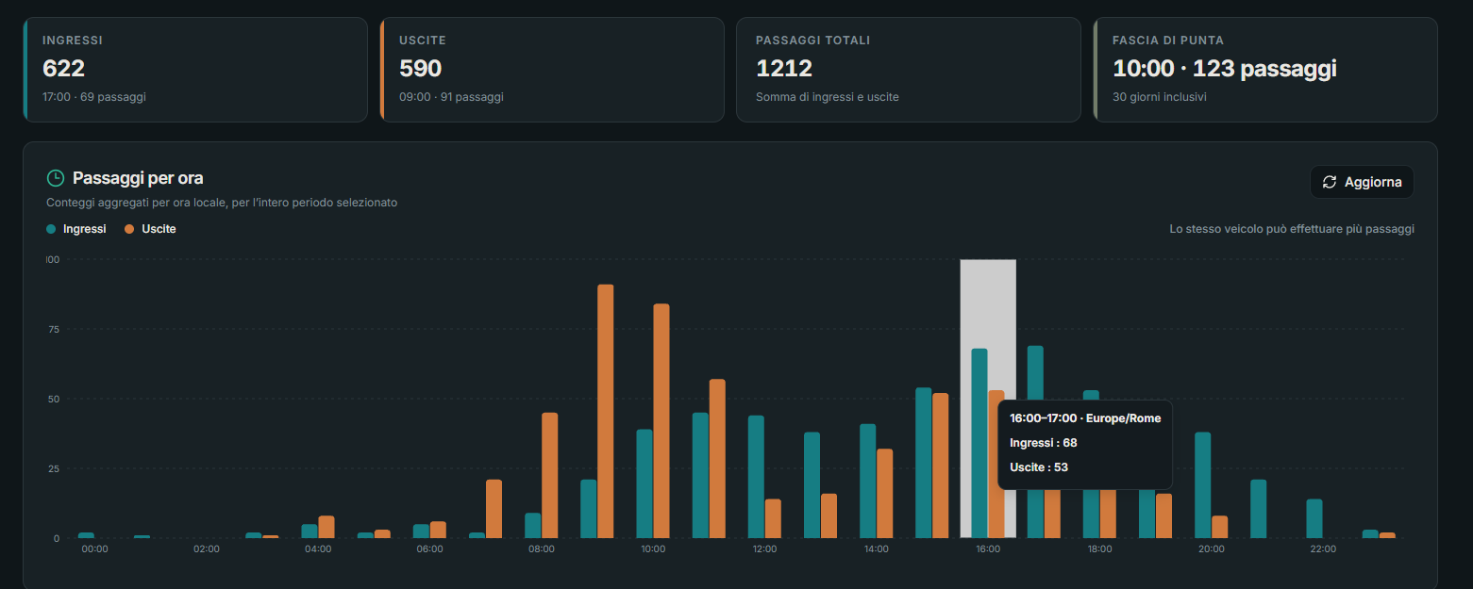Viewport: 1473px width, 589px height.
Task: Click the 22:00 x-axis label
Action: (1323, 548)
